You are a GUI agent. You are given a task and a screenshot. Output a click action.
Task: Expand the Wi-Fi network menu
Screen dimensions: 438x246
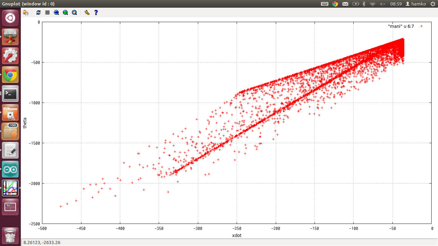[372, 4]
